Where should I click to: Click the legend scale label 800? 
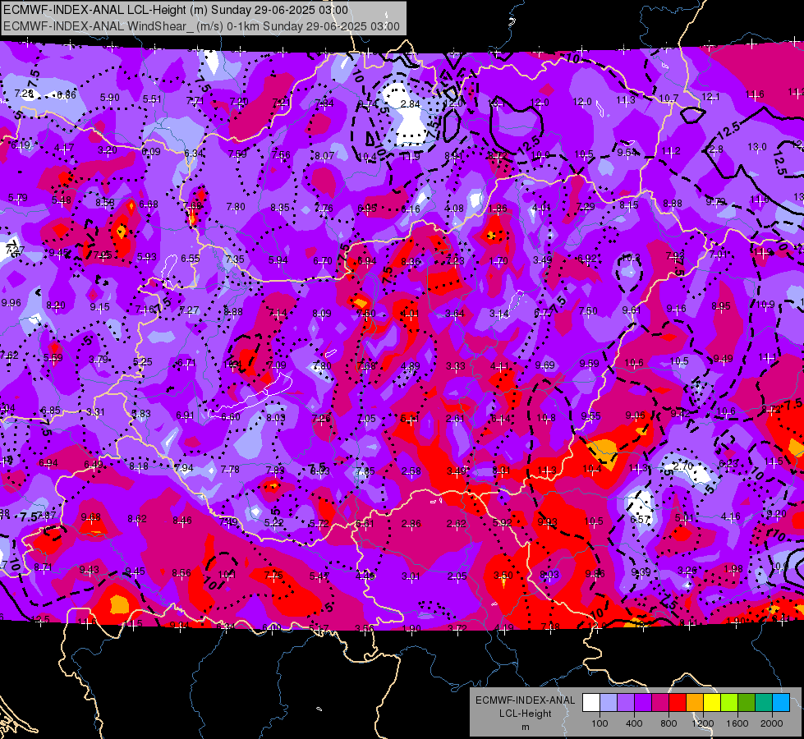tap(668, 723)
